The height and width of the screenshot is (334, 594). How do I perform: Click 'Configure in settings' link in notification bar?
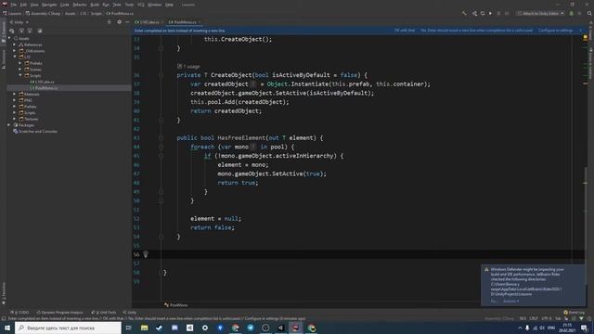click(555, 31)
